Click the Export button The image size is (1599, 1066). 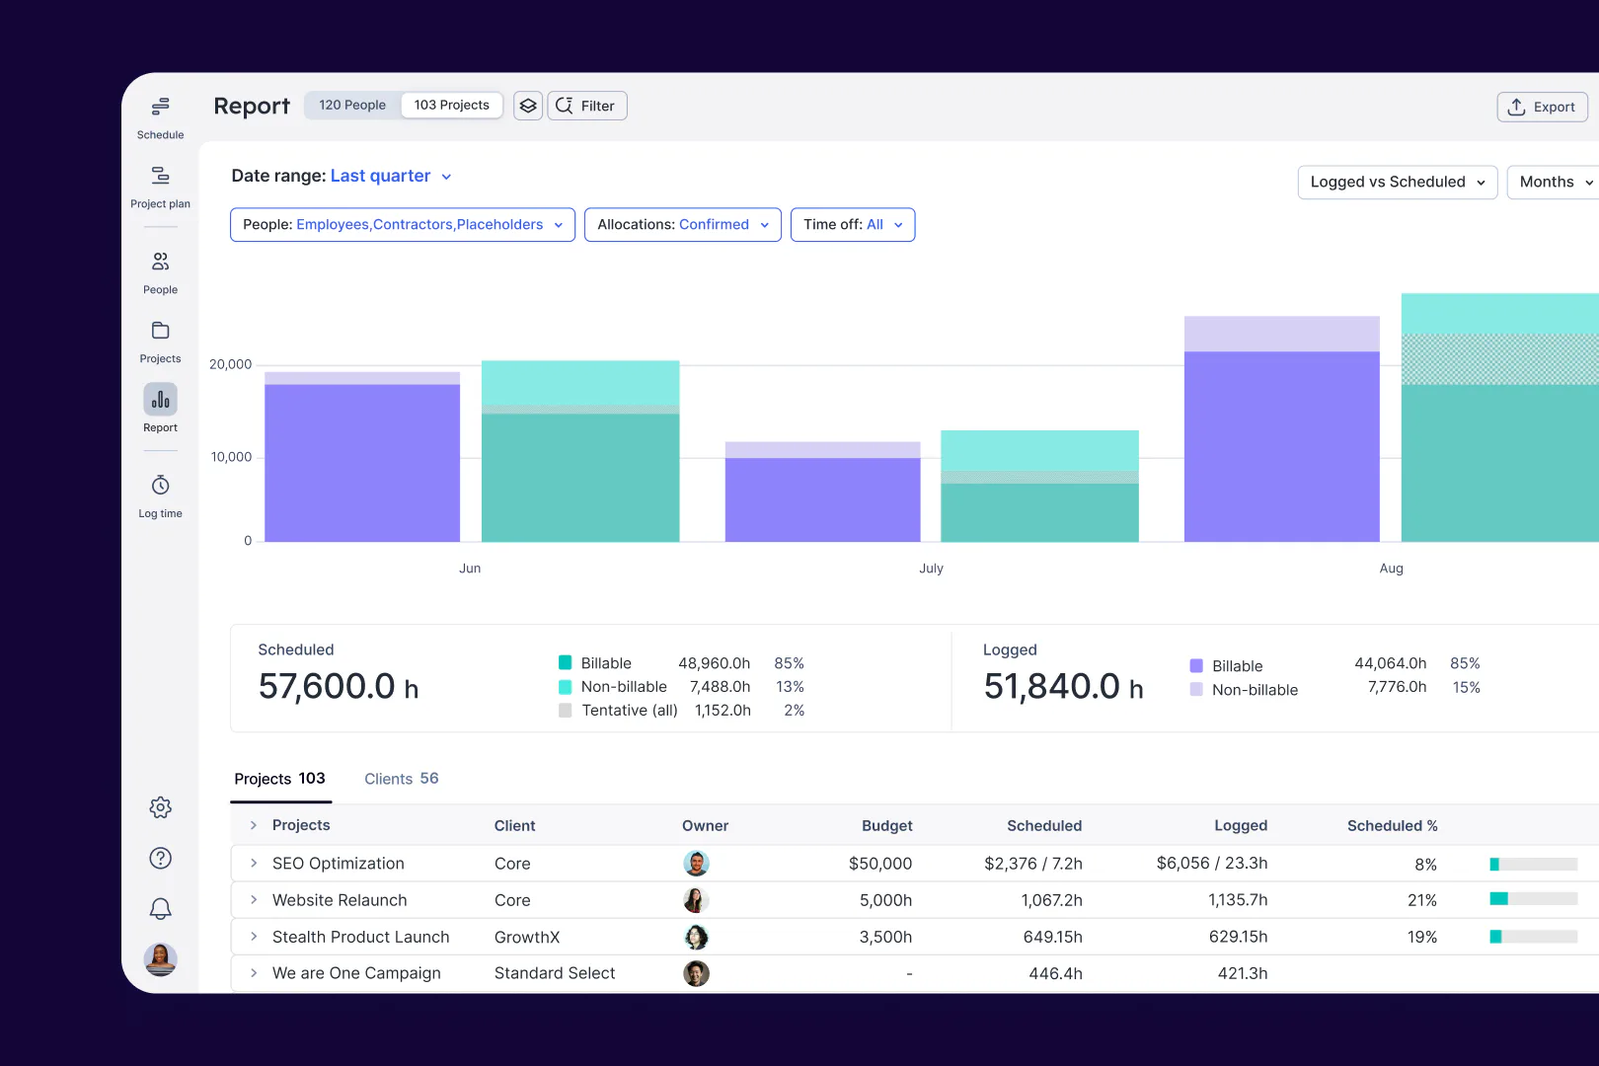[1541, 107]
